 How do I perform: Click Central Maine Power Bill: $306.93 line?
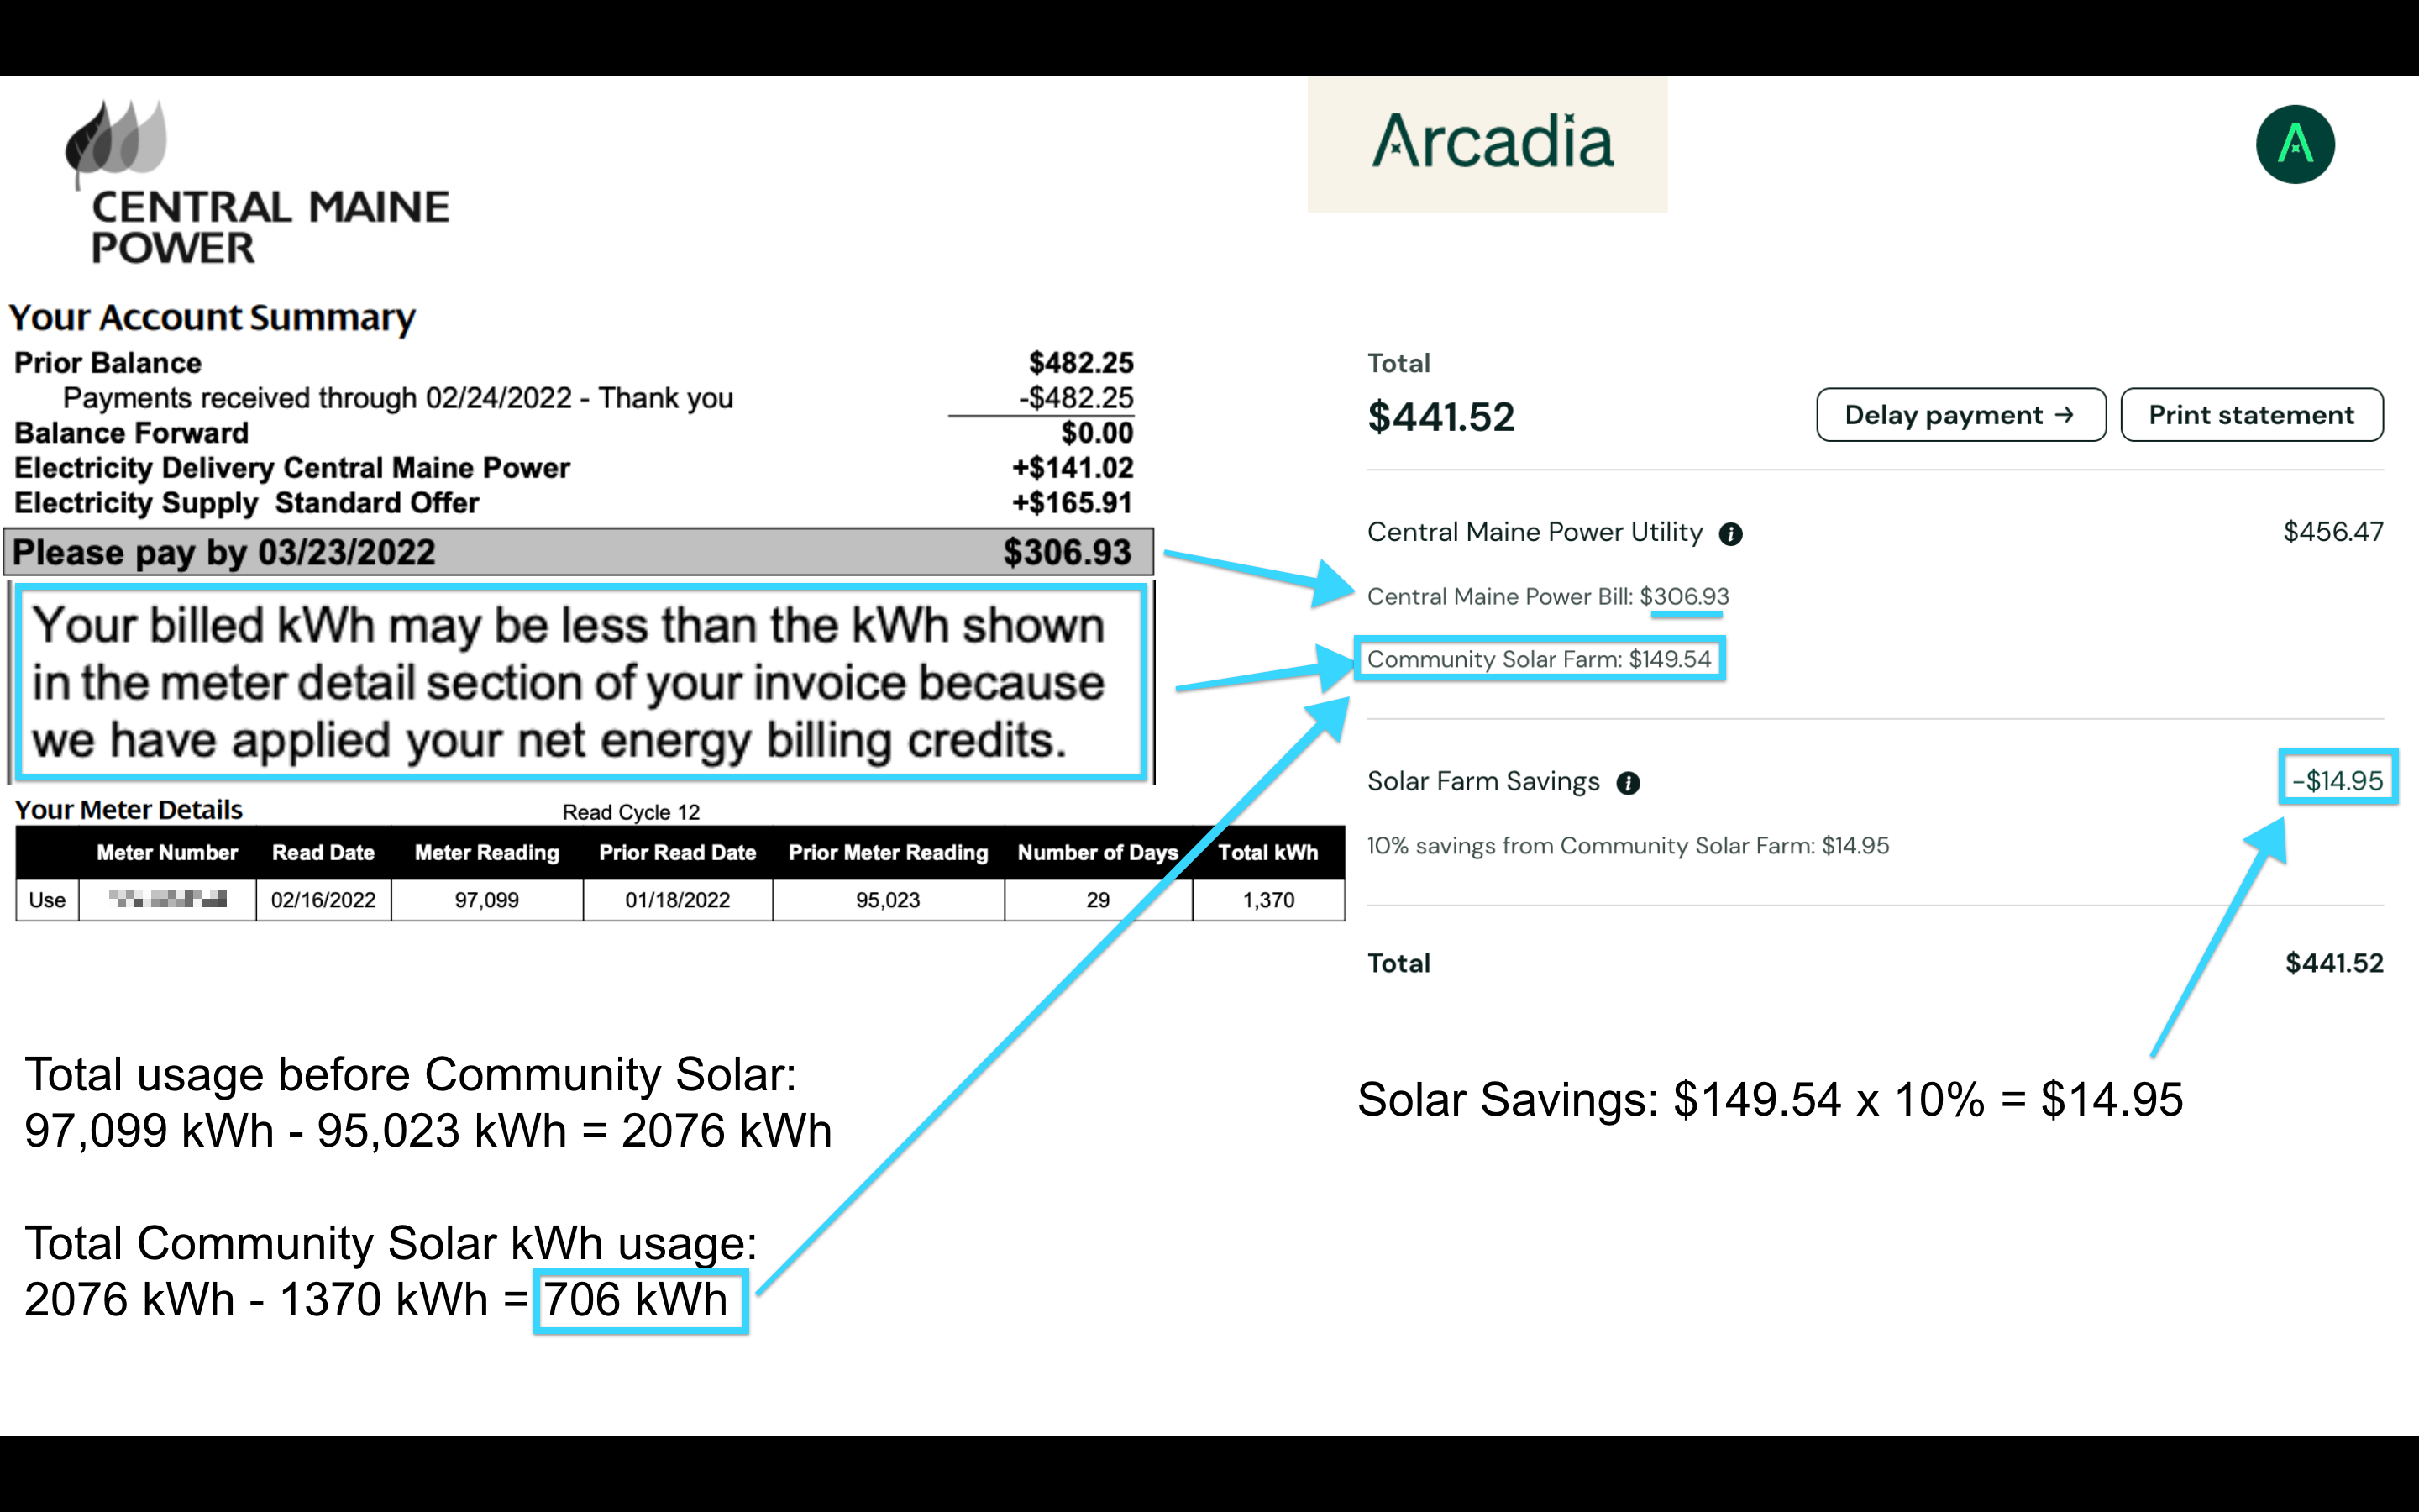(x=1547, y=597)
